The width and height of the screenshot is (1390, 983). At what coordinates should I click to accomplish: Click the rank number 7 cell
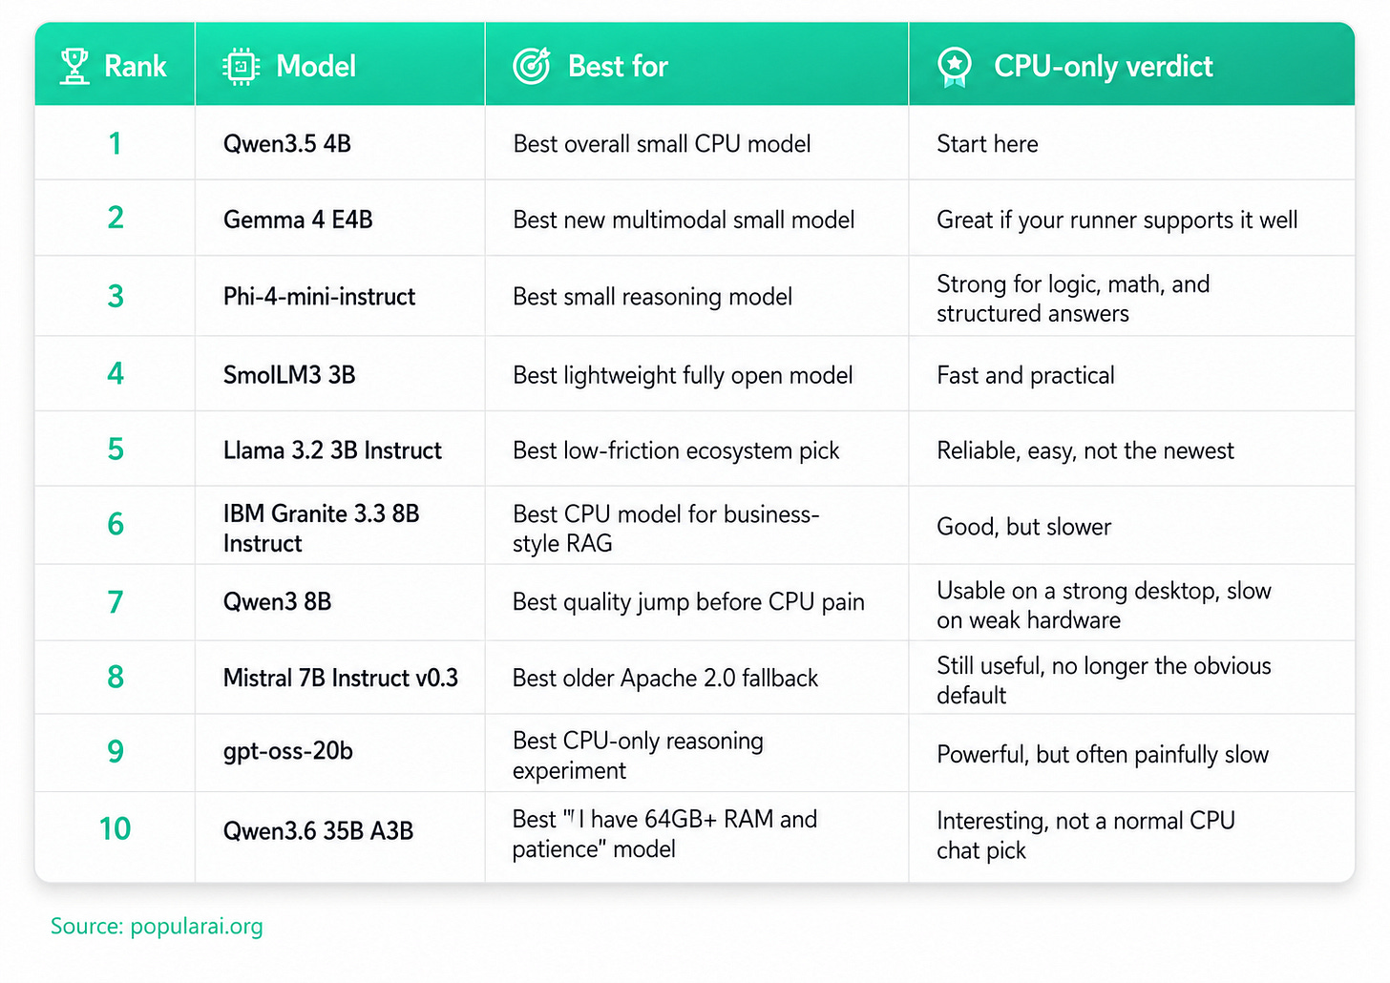pyautogui.click(x=116, y=602)
